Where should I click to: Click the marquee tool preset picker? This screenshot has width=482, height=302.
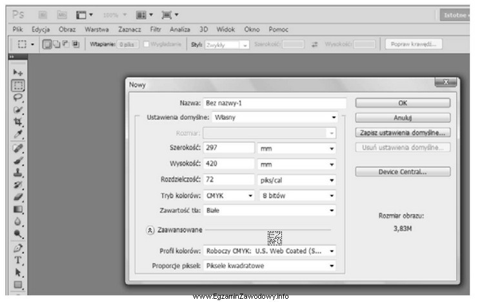tap(26, 44)
